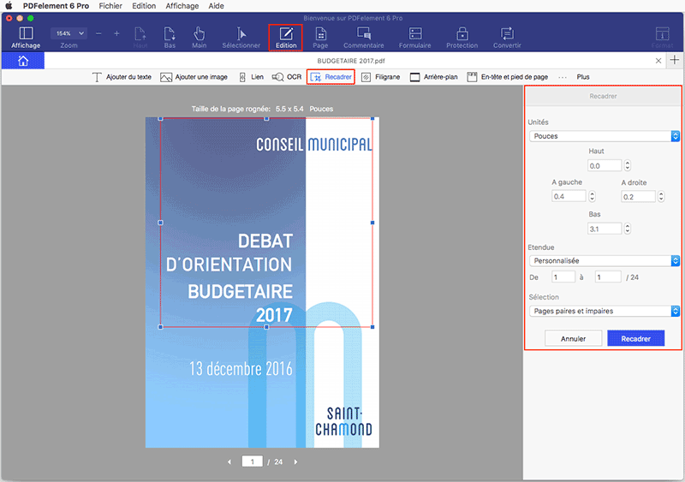Click the à end page field
685x482 pixels.
(608, 277)
